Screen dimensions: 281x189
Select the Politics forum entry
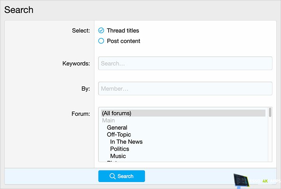[119, 149]
